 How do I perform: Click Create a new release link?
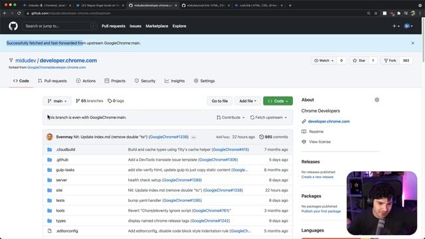point(317,177)
